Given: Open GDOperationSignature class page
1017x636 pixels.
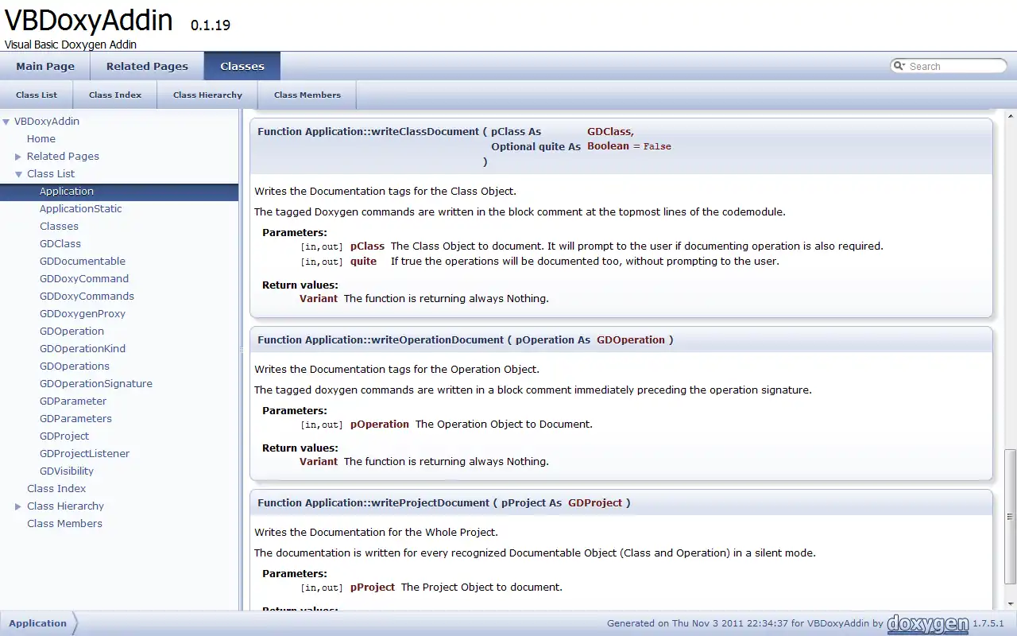Looking at the screenshot, I should tap(96, 384).
